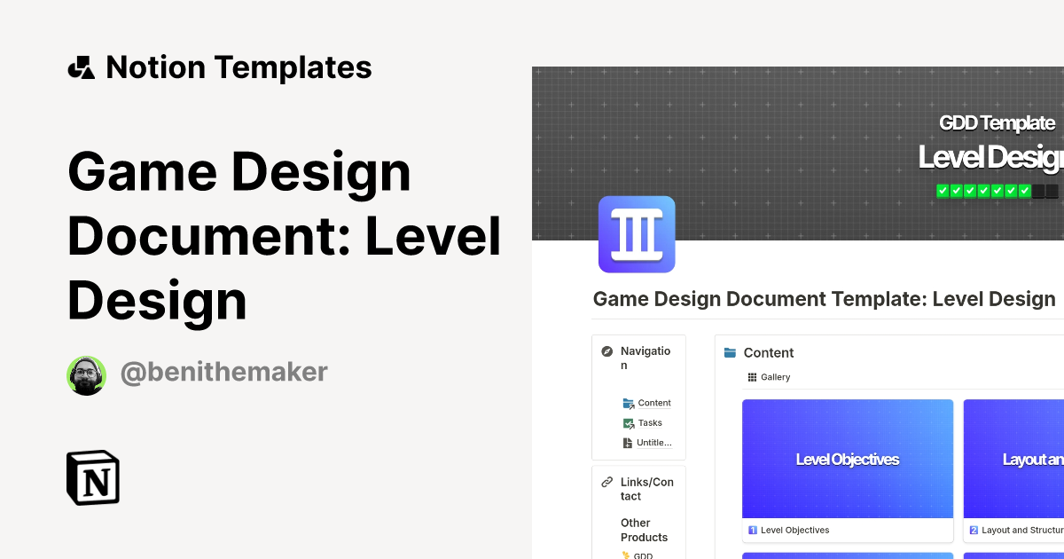Click the compass icon in the Navigation panel
1064x559 pixels.
coord(606,351)
